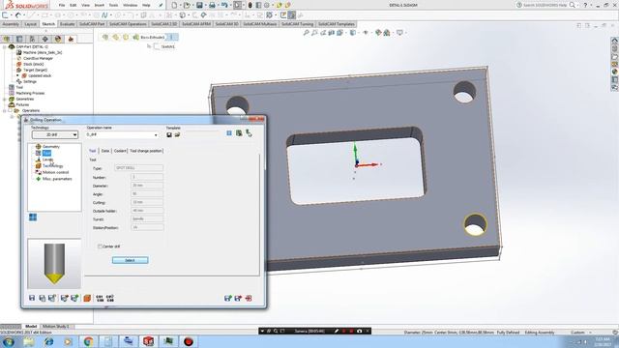Click the Motion Study 1 bottom tab
The height and width of the screenshot is (348, 619).
(x=55, y=327)
